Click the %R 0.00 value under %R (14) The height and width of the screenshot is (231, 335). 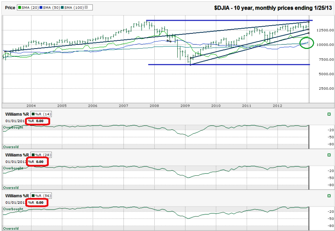[36, 121]
